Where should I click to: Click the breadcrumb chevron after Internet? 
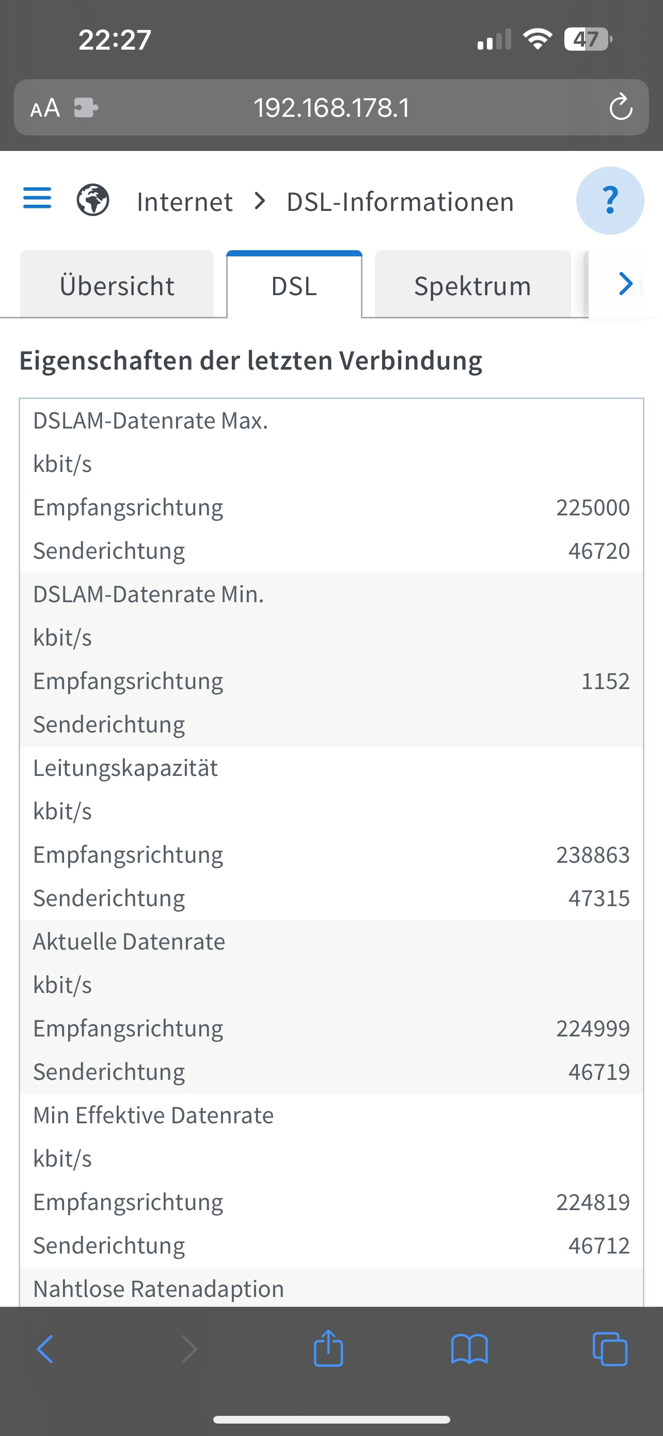click(259, 201)
